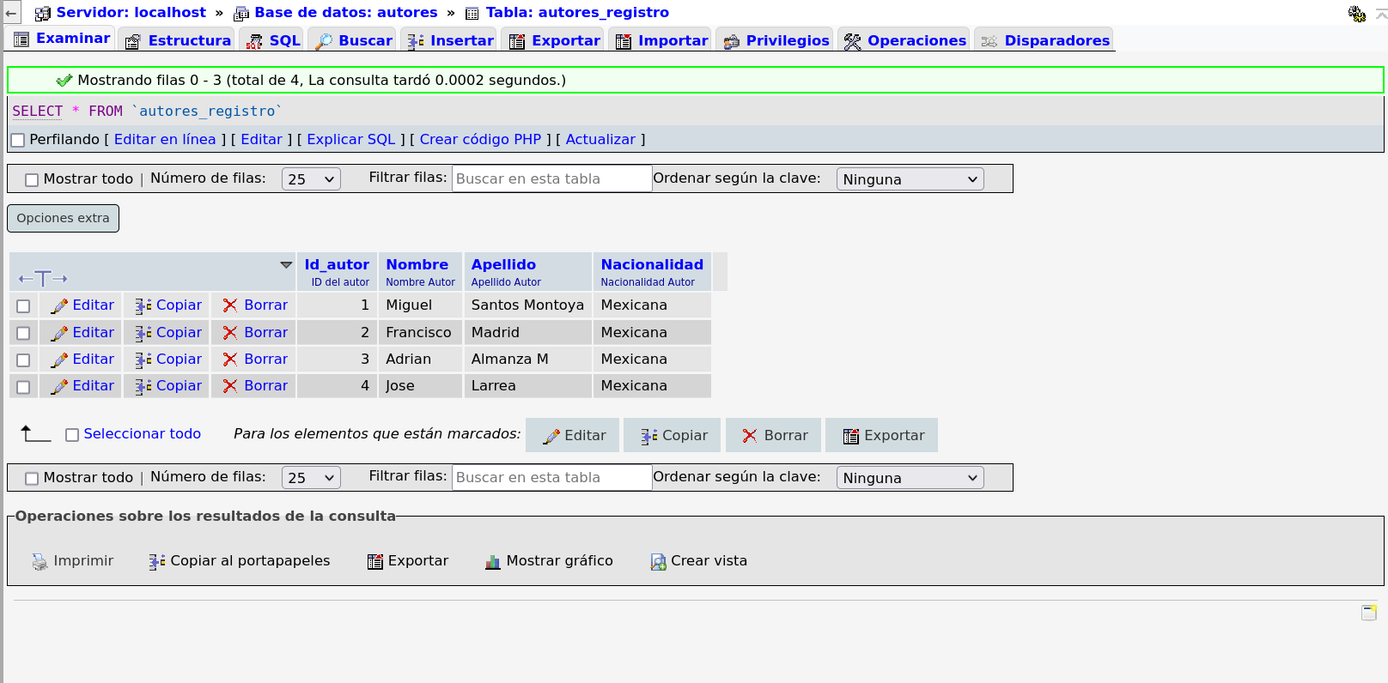Open the top Número de filas dropdown

click(311, 179)
